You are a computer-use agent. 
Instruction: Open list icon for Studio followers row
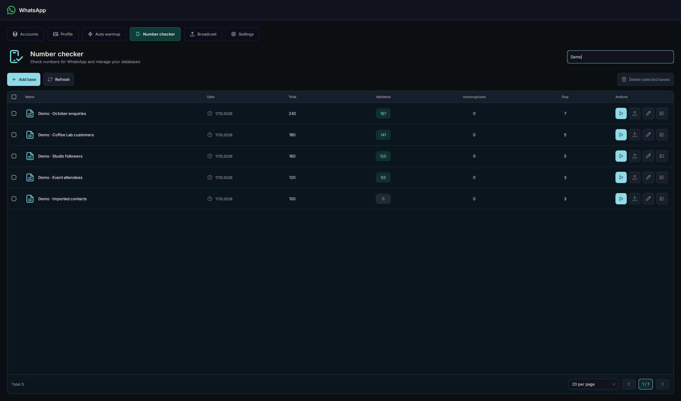point(662,156)
